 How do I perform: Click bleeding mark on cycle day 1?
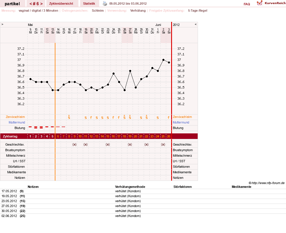[30, 127]
